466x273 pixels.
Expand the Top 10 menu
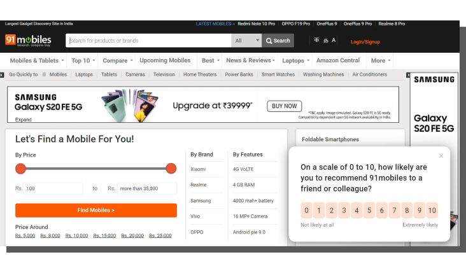click(x=83, y=60)
